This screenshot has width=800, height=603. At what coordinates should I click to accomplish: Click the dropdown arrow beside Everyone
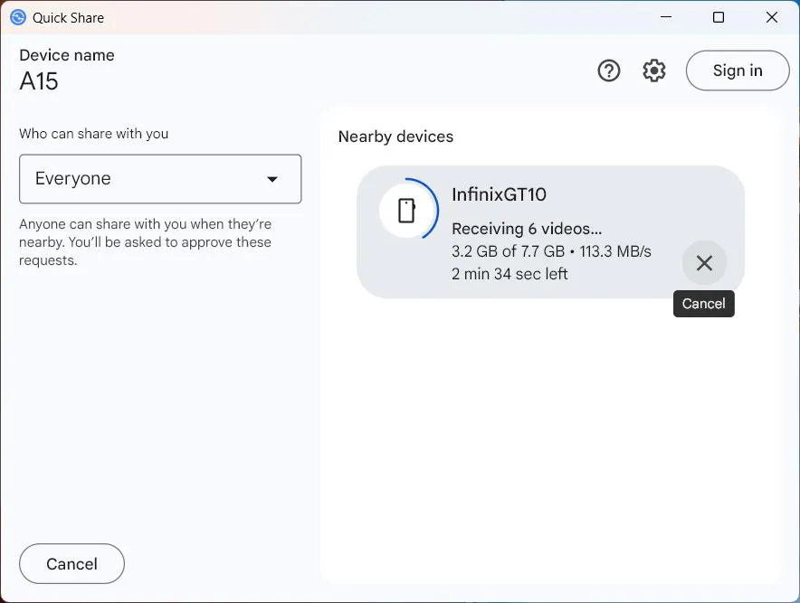point(272,179)
